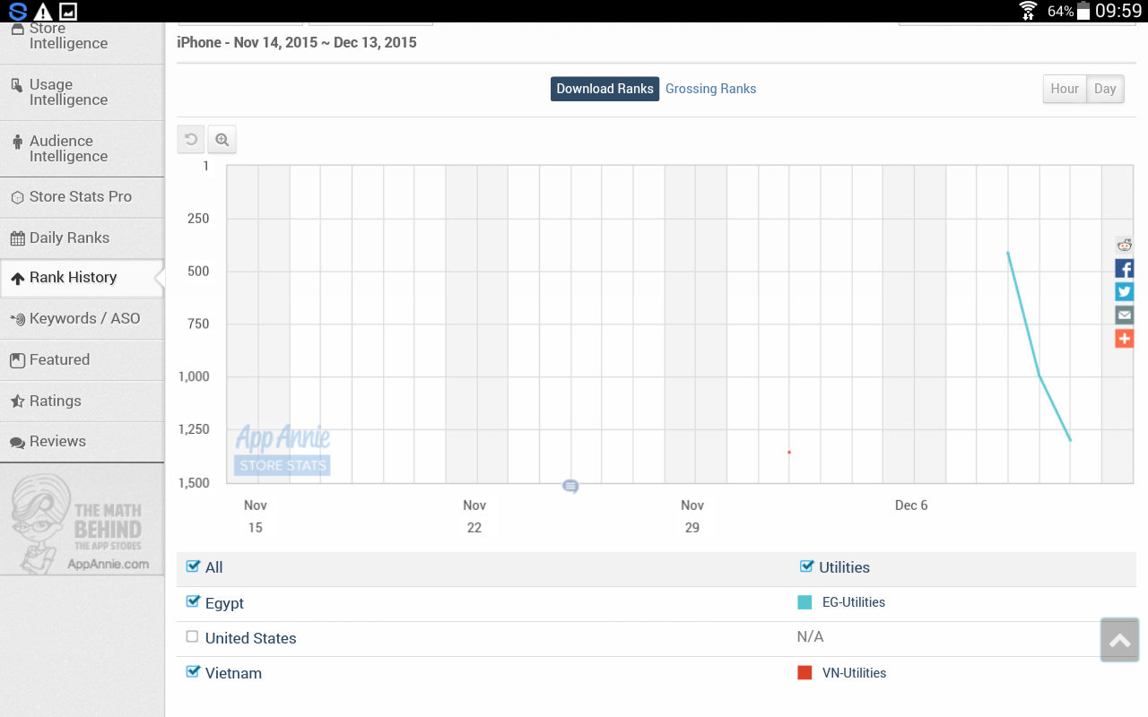Click the iPhone date range heading
This screenshot has height=717, width=1148.
297,43
